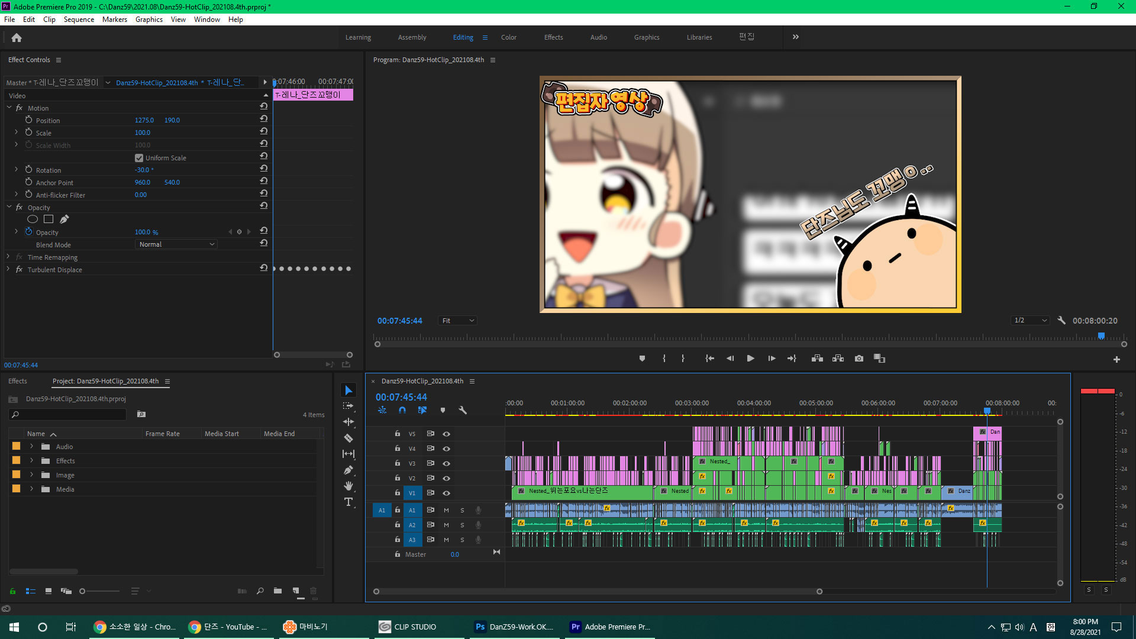Add marker button in timeline header

click(x=443, y=410)
